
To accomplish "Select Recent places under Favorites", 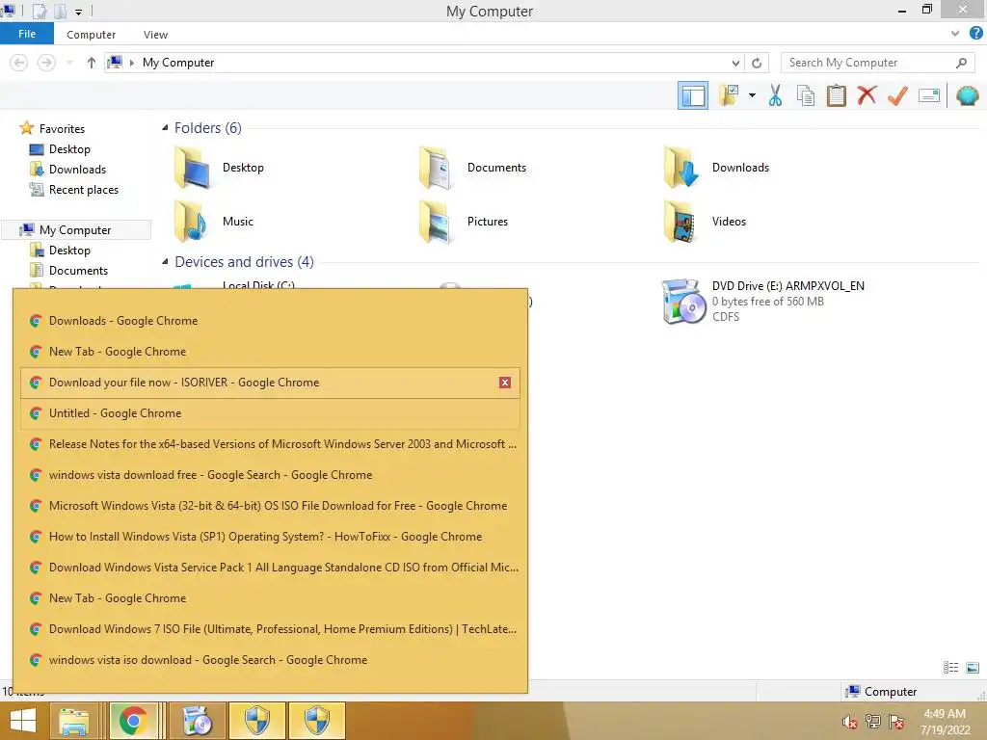I will coord(83,190).
